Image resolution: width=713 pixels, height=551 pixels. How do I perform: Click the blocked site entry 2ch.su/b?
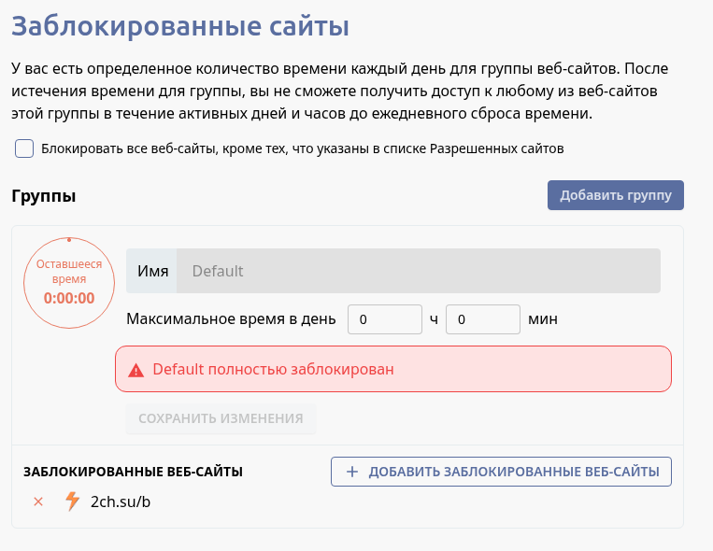tap(121, 502)
